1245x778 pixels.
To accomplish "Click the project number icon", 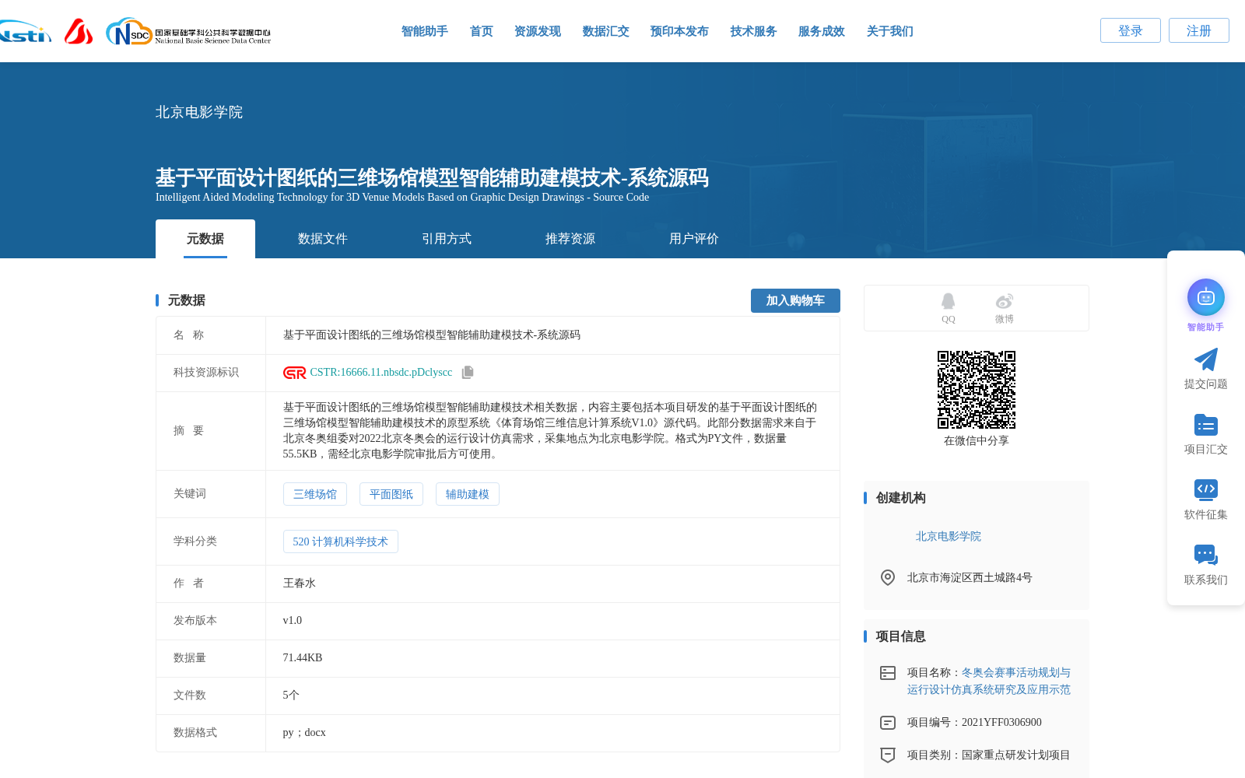I will tap(888, 723).
